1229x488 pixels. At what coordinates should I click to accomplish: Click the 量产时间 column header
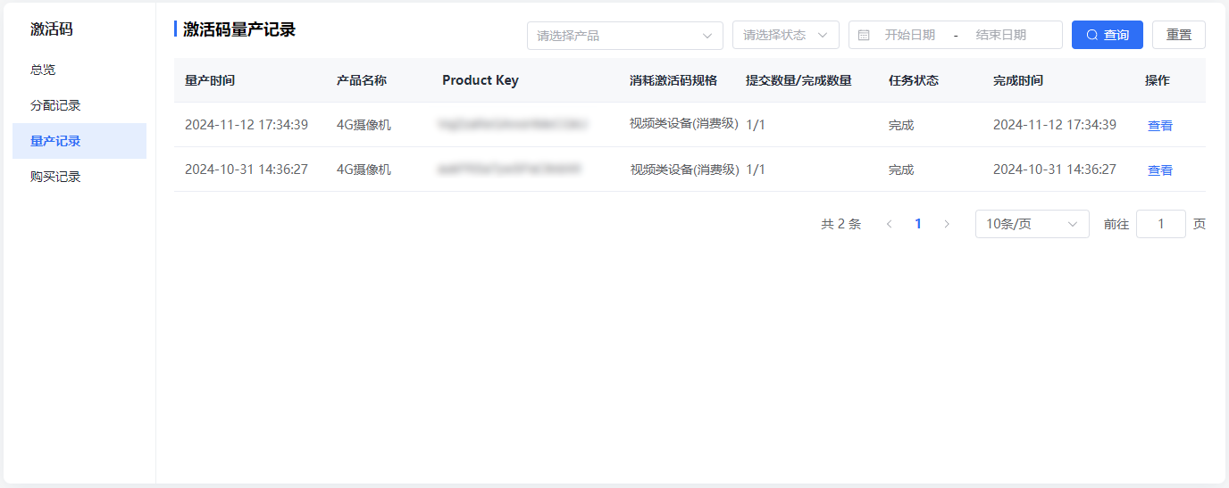[210, 80]
